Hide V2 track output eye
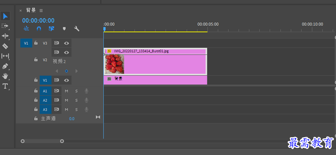 [67, 52]
